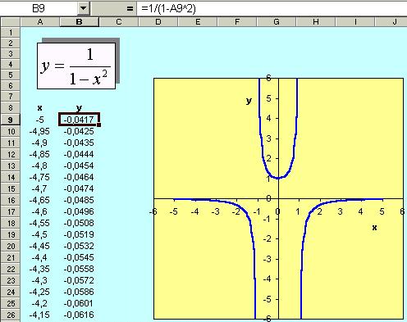This screenshot has height=322, width=407.
Task: Click cell with value -4,65
Action: pyautogui.click(x=40, y=200)
